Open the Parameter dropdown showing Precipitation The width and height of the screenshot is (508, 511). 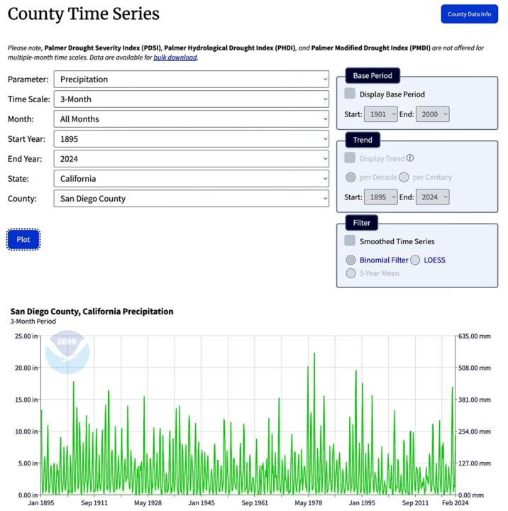[x=191, y=79]
